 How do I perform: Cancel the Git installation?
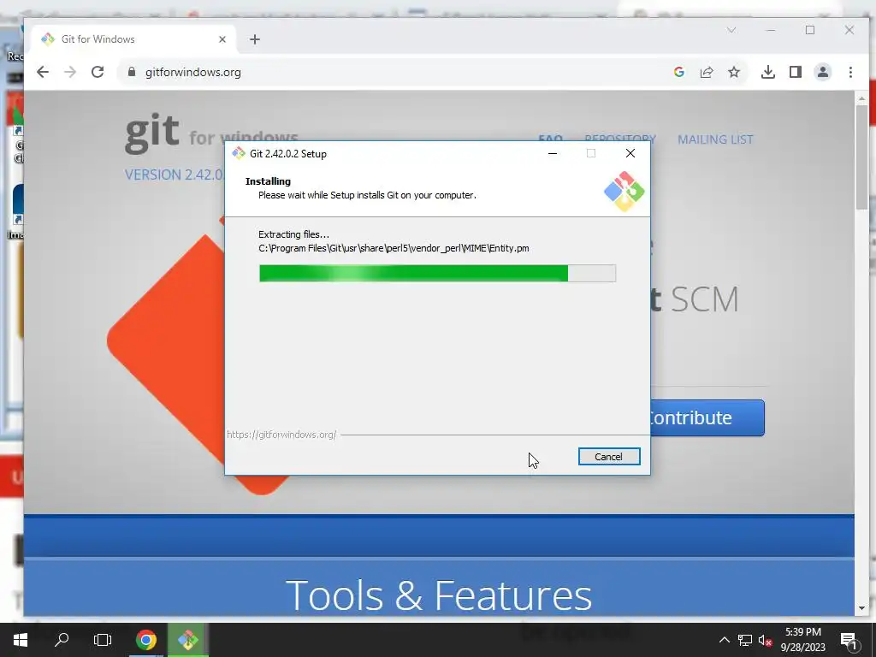click(608, 457)
